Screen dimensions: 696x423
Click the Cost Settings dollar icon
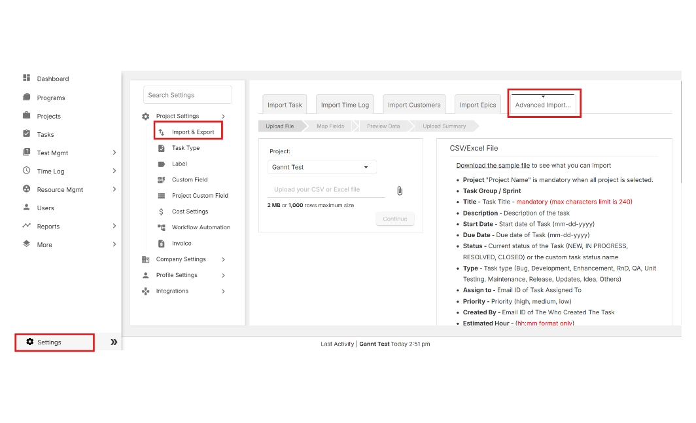coord(161,211)
